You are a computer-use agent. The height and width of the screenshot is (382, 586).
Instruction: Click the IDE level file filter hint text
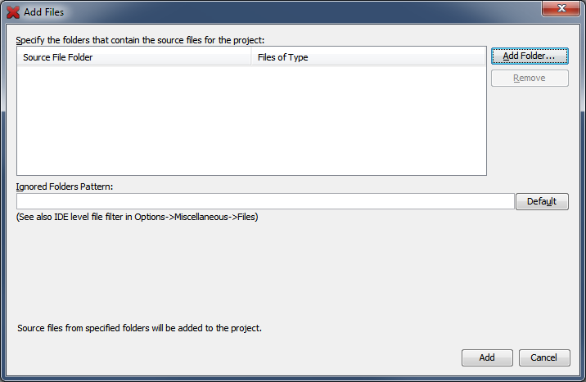point(137,217)
